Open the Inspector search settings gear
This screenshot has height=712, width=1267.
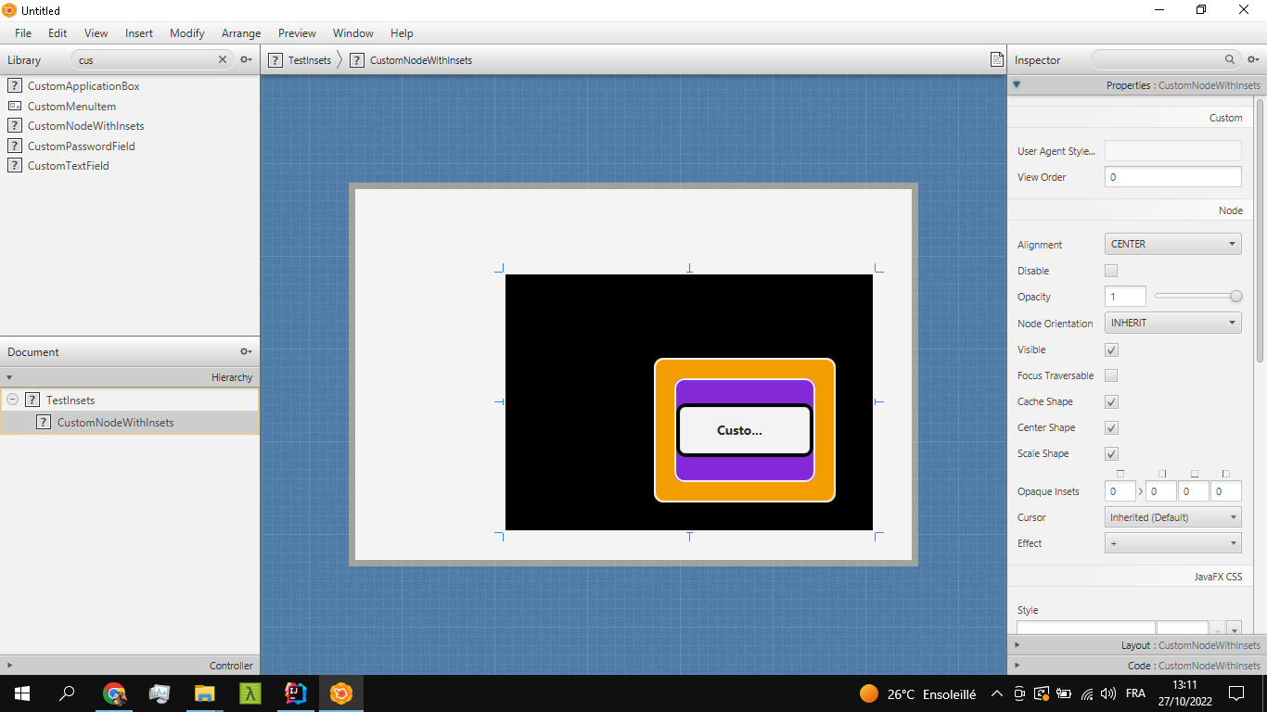point(1254,58)
